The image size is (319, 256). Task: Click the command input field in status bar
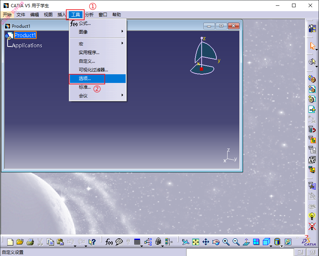tap(240, 252)
